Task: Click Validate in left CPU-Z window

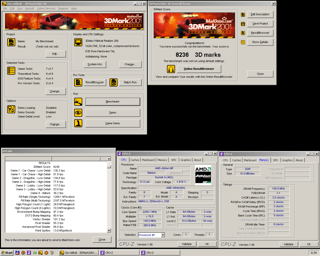Action: click(x=187, y=244)
